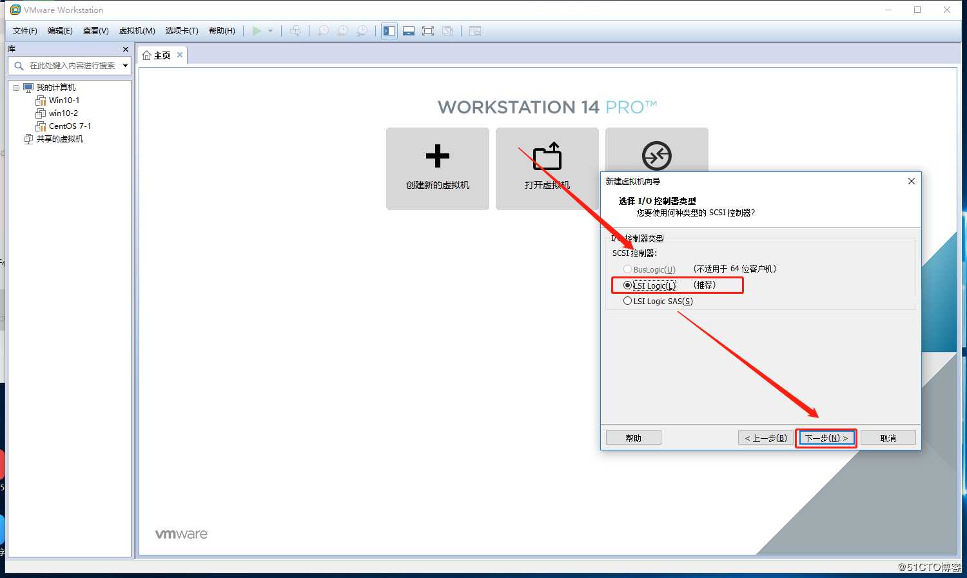Open the 查看(V) menu
This screenshot has width=967, height=578.
tap(95, 31)
